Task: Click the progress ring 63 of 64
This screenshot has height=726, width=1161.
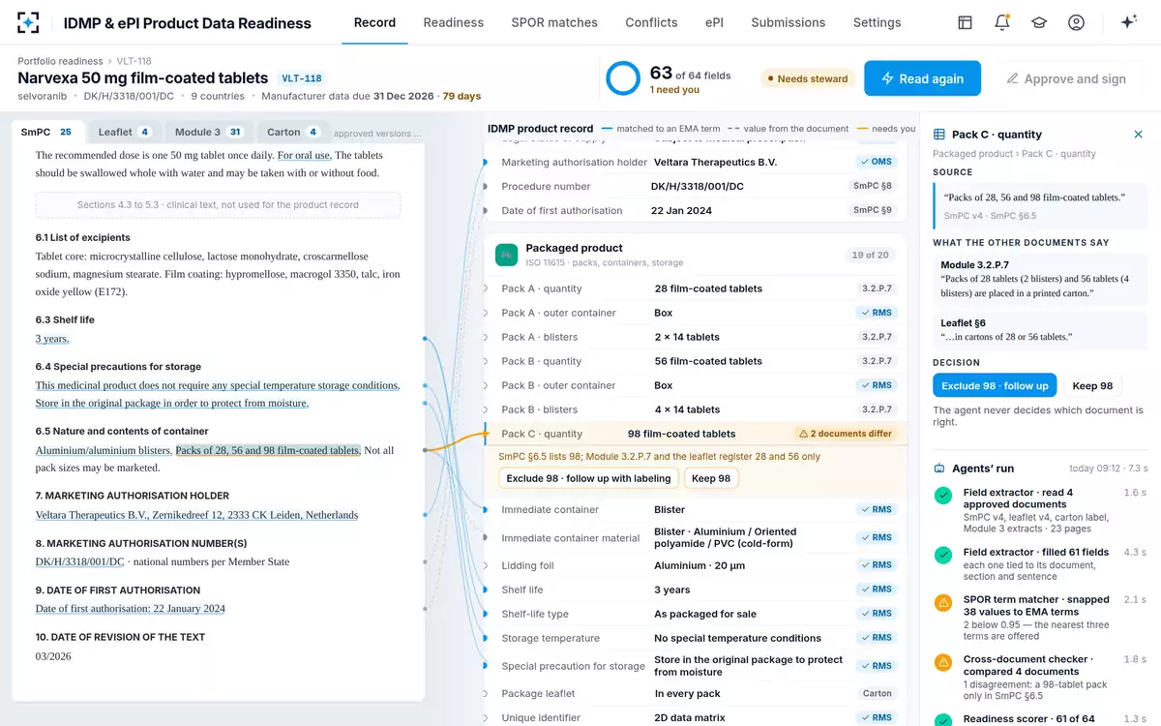Action: pos(623,78)
